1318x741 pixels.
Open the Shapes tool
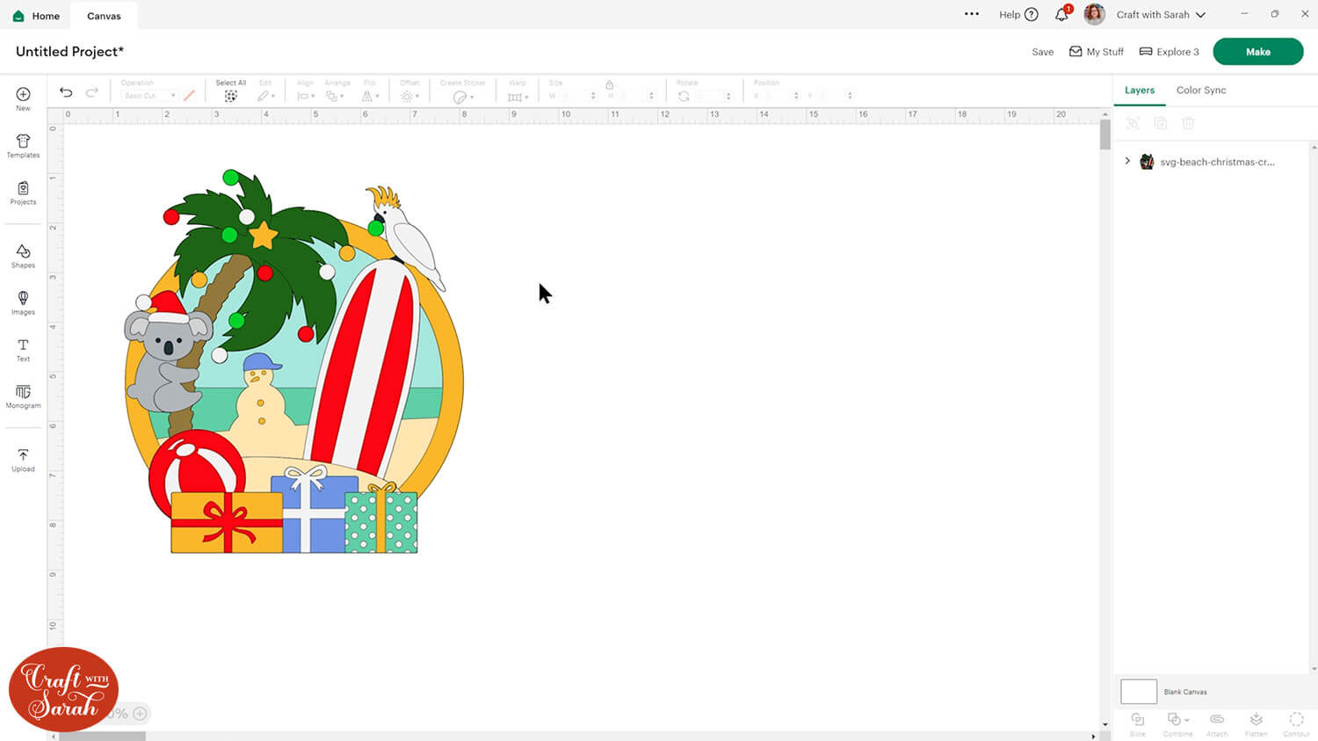23,256
